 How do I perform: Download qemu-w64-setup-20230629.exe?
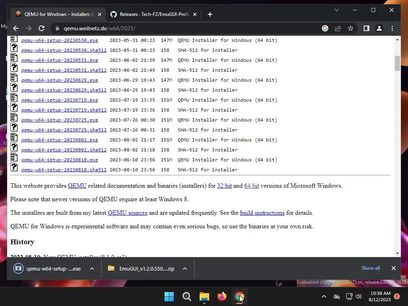[x=60, y=80]
